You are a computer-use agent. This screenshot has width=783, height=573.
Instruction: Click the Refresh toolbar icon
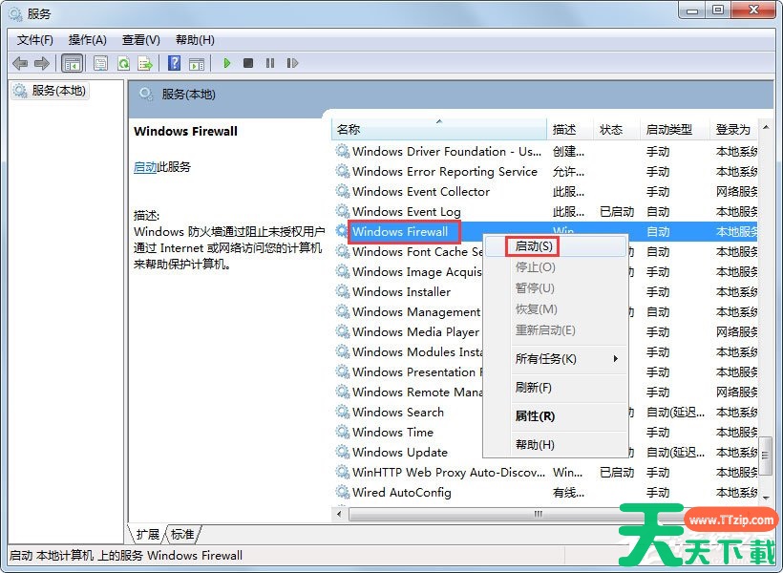tap(123, 63)
